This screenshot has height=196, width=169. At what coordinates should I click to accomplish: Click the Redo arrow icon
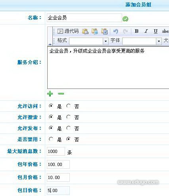pos(125,31)
